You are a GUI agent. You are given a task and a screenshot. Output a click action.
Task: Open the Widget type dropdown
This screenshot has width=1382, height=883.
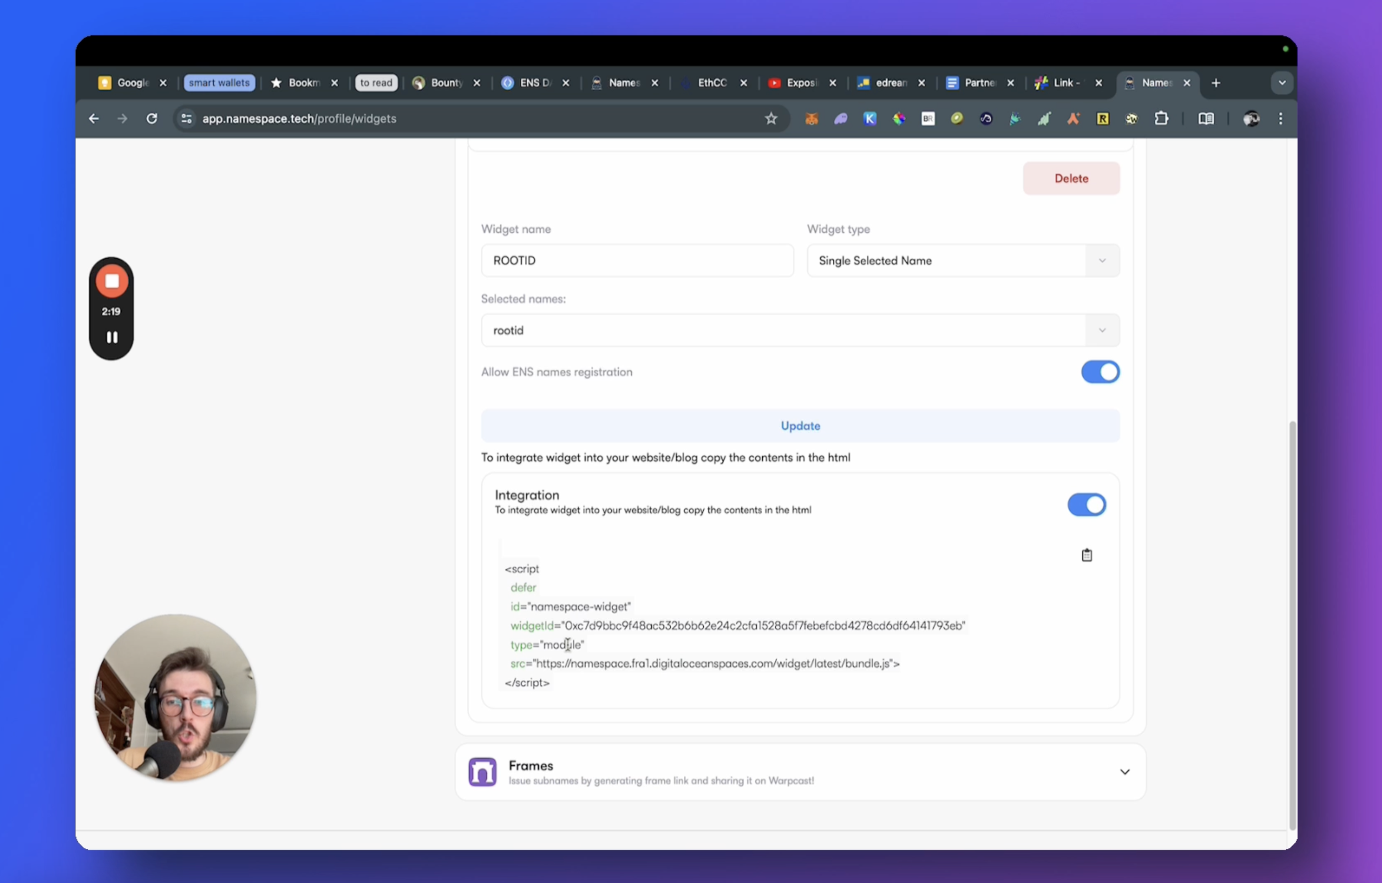coord(963,260)
